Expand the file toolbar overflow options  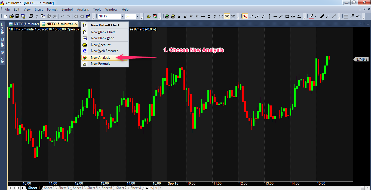[93, 17]
